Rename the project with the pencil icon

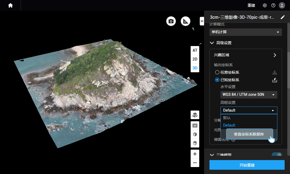[x=282, y=17]
